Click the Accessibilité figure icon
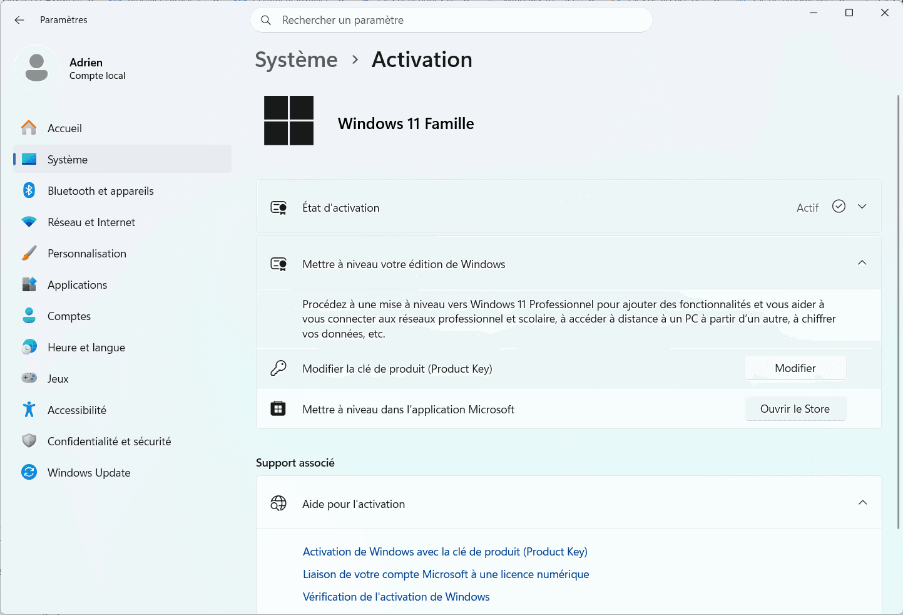 click(x=29, y=410)
